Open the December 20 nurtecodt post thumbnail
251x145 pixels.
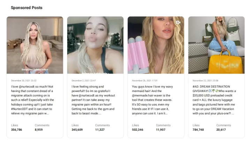pyautogui.click(x=35, y=45)
